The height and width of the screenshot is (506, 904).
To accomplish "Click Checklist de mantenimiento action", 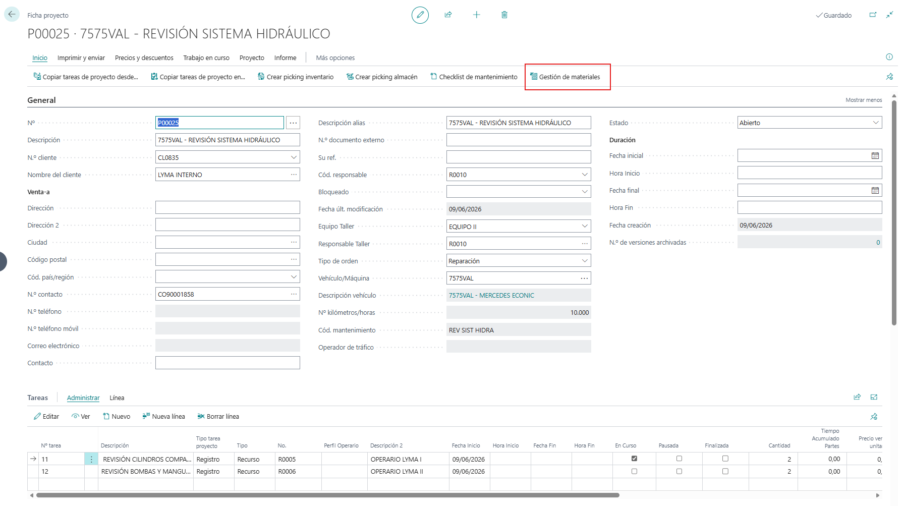I will click(474, 77).
